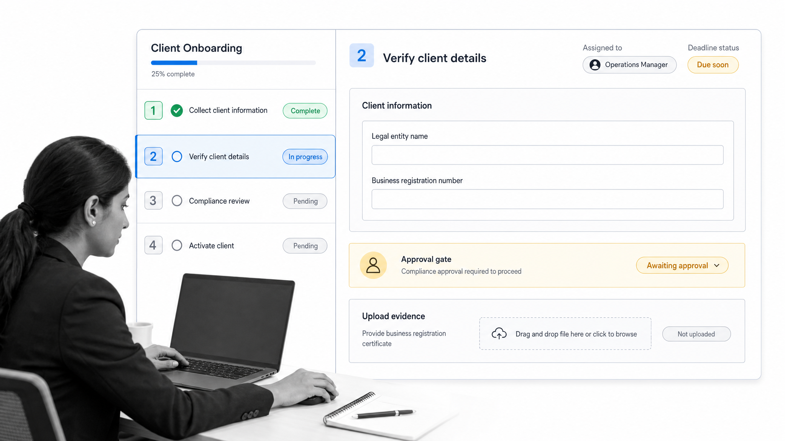The width and height of the screenshot is (785, 441).
Task: Click the drag and drop file upload area
Action: pos(565,333)
